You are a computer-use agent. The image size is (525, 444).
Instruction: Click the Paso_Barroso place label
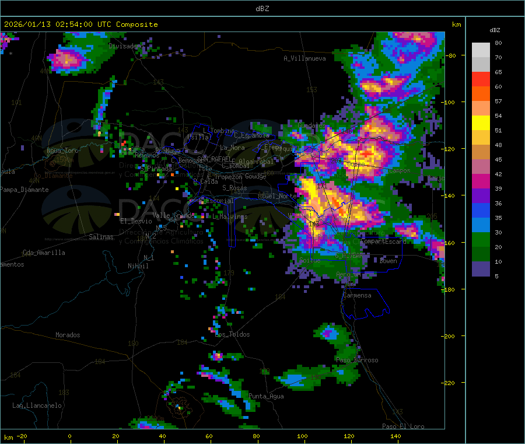[x=357, y=361]
